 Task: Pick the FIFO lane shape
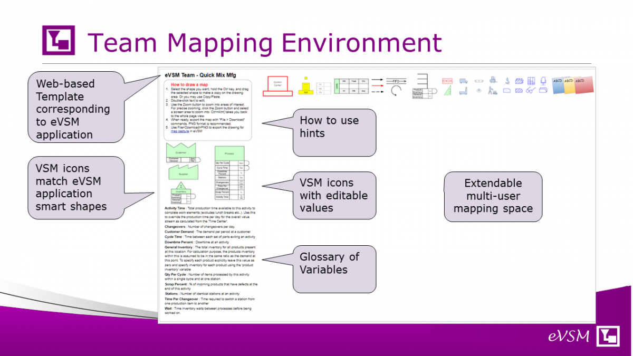coord(397,81)
